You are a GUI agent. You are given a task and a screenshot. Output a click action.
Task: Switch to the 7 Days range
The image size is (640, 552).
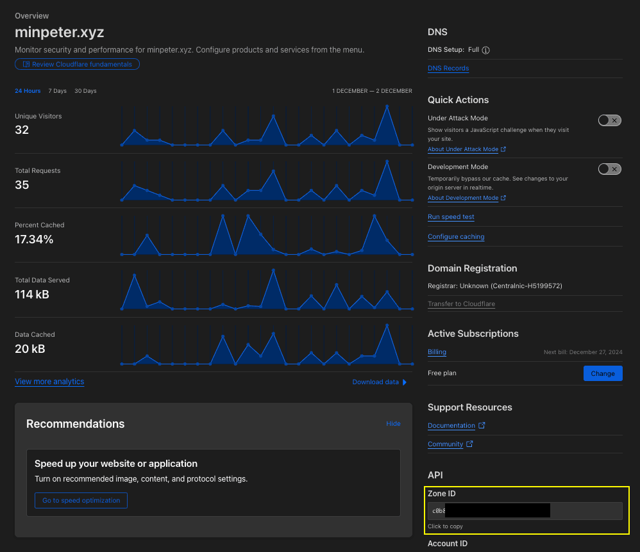[57, 91]
